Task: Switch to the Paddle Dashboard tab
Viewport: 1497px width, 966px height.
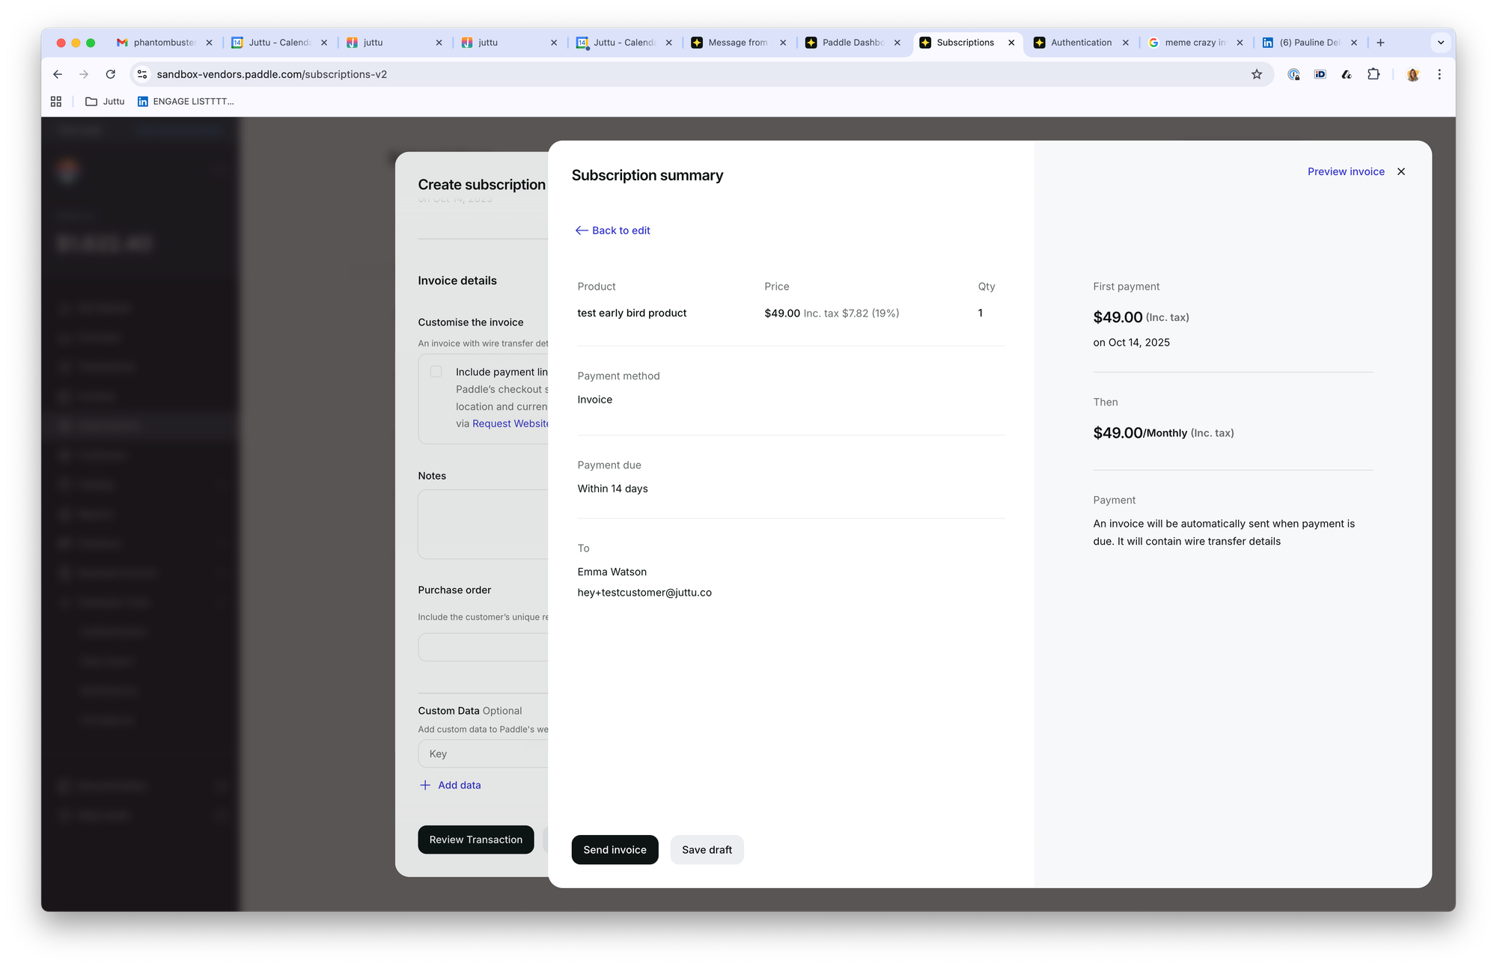Action: pyautogui.click(x=852, y=43)
